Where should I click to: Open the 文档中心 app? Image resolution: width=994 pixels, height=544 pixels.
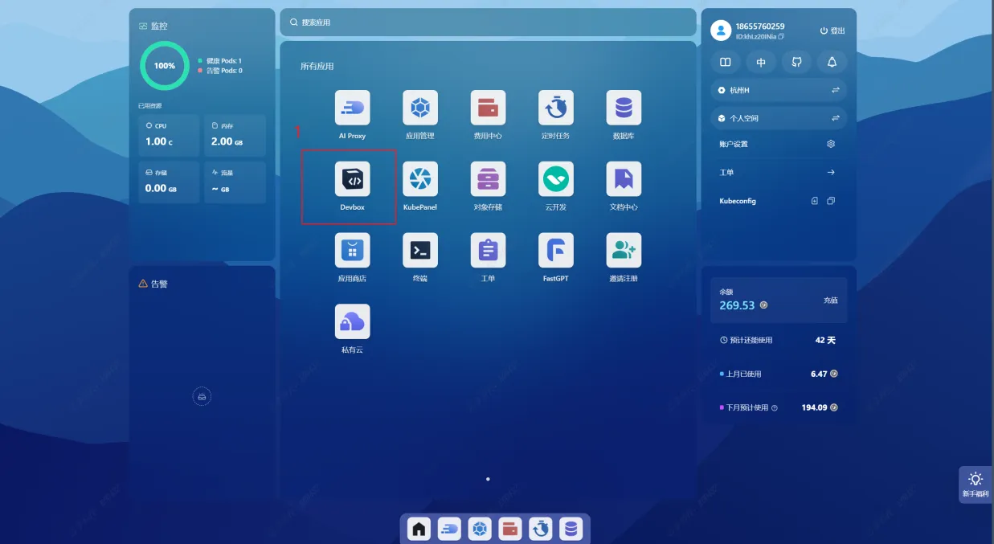pos(624,179)
